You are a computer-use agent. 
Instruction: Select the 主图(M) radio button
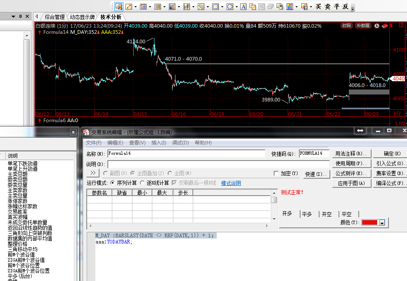[170, 173]
